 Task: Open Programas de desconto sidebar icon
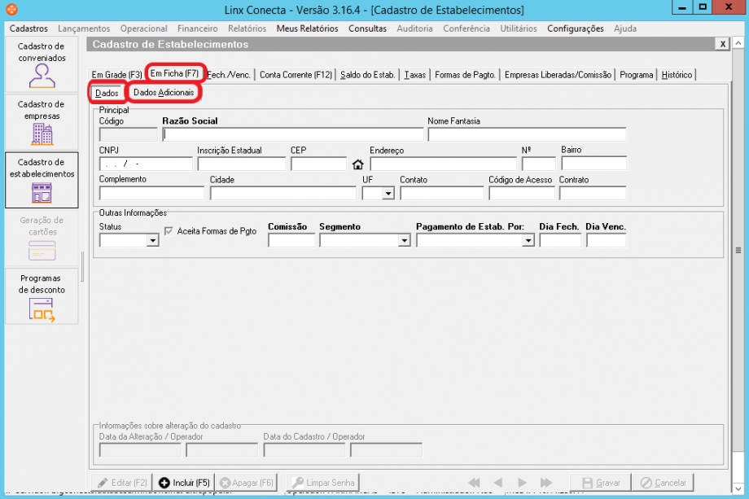42,309
